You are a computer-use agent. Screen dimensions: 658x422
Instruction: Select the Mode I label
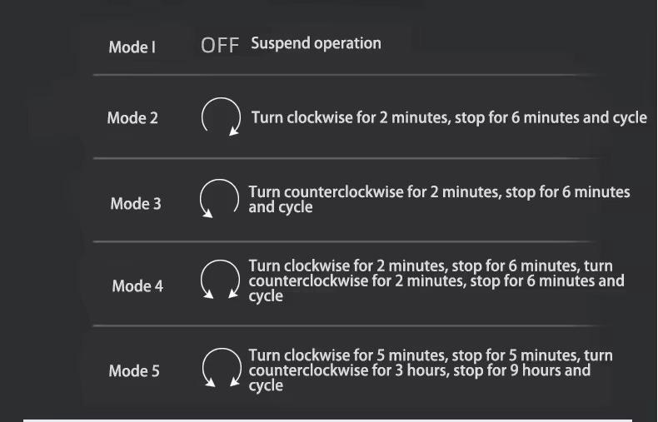(132, 47)
